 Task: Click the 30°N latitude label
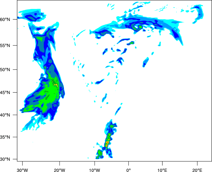point(5,159)
